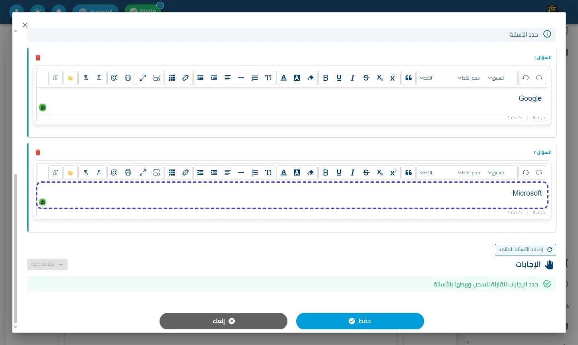Clear formatting with eraser in Microsoft question toolbar
Viewport: 578px width, 345px height.
[311, 173]
